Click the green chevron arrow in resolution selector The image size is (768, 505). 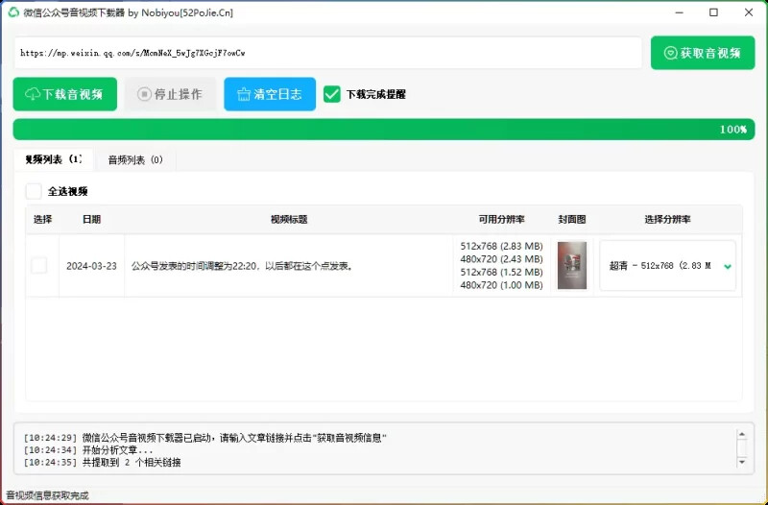[x=728, y=266]
